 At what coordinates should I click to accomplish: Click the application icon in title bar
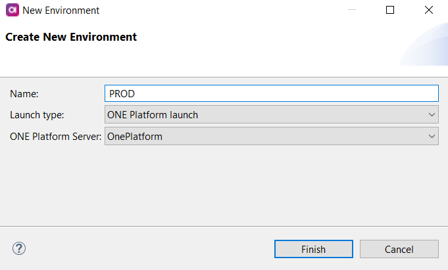pyautogui.click(x=11, y=11)
